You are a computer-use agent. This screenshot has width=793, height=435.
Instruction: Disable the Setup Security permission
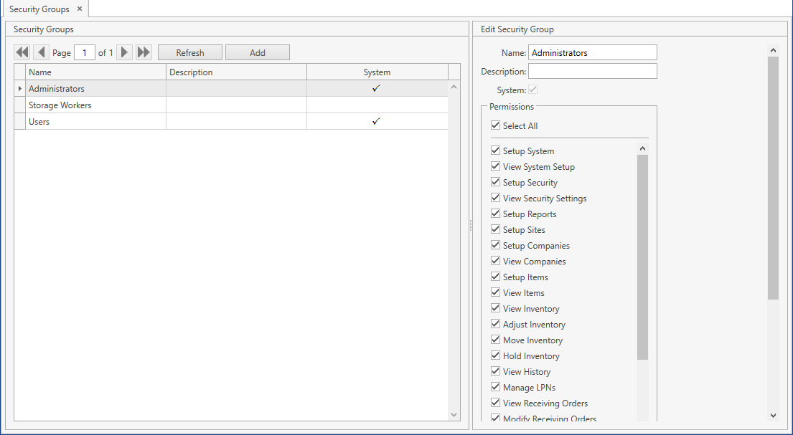pyautogui.click(x=495, y=181)
